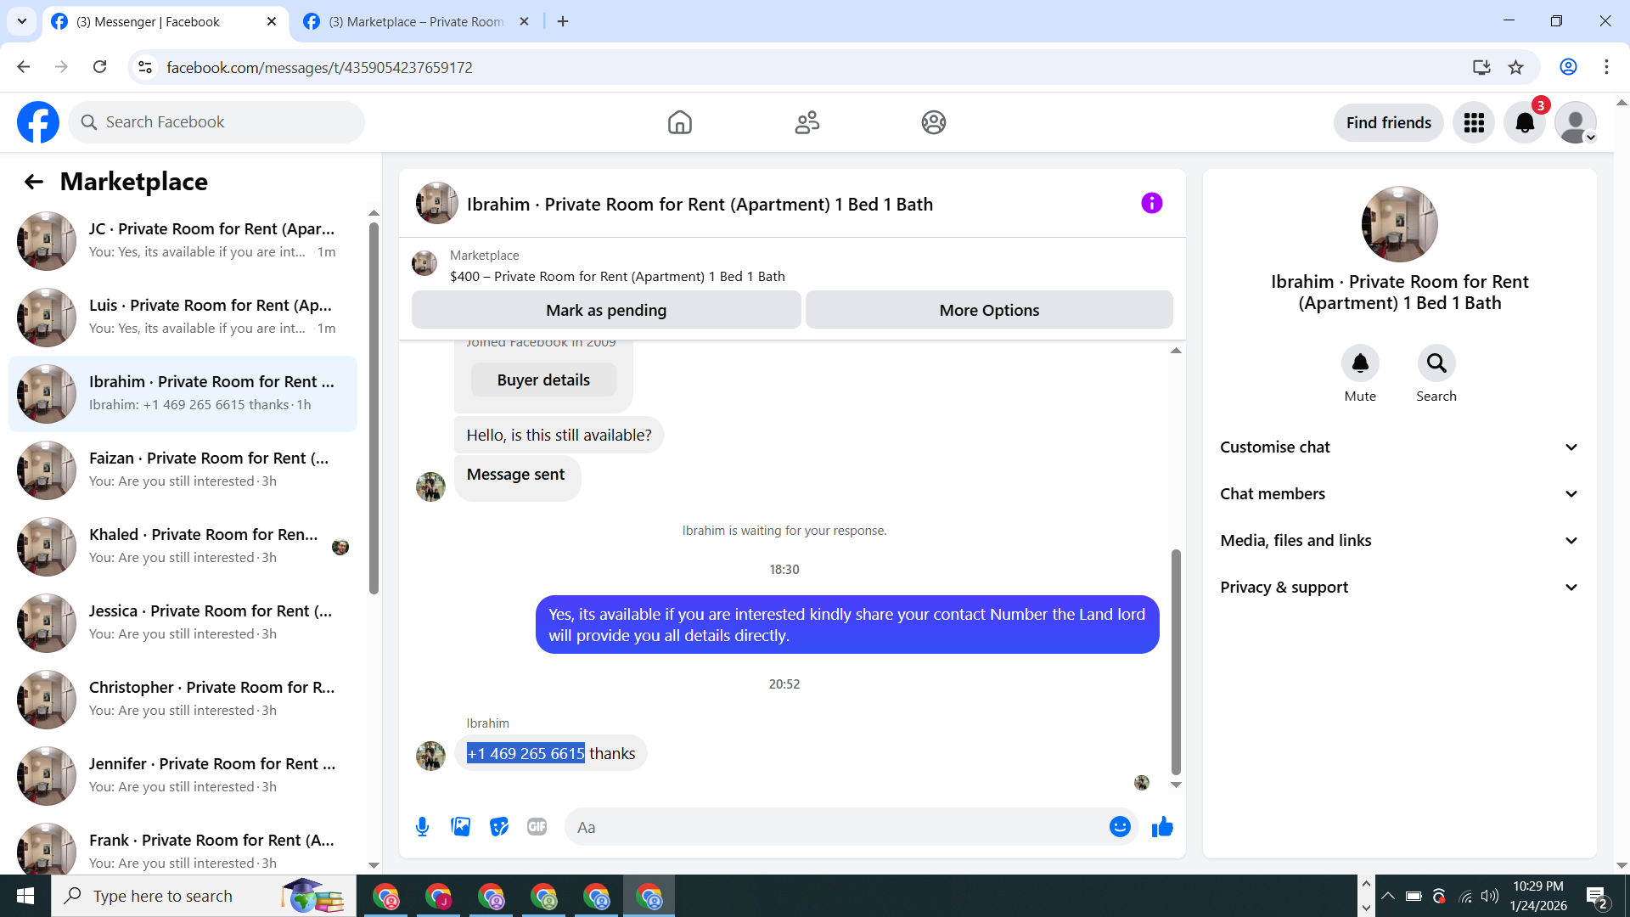Viewport: 1630px width, 917px height.
Task: Send a thumbs-up like
Action: point(1162,827)
